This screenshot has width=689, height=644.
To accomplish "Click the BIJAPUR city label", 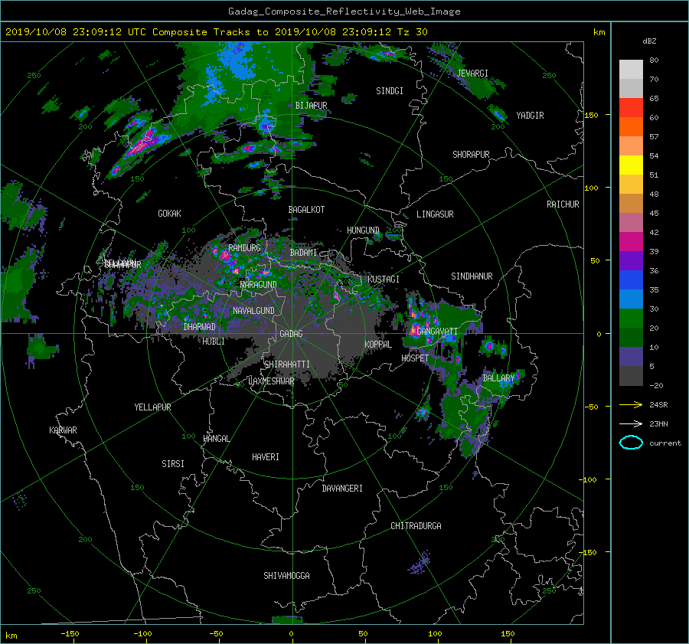I will 311,106.
